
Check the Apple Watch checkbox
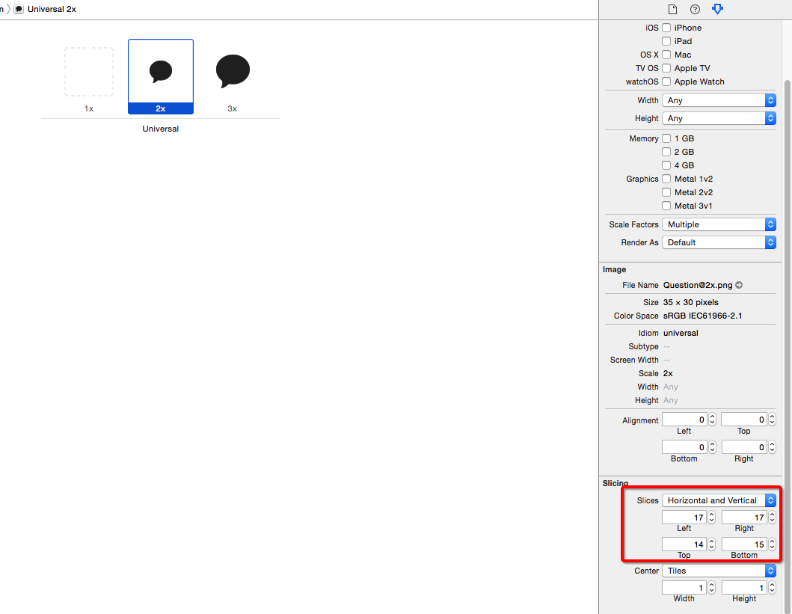click(x=666, y=82)
